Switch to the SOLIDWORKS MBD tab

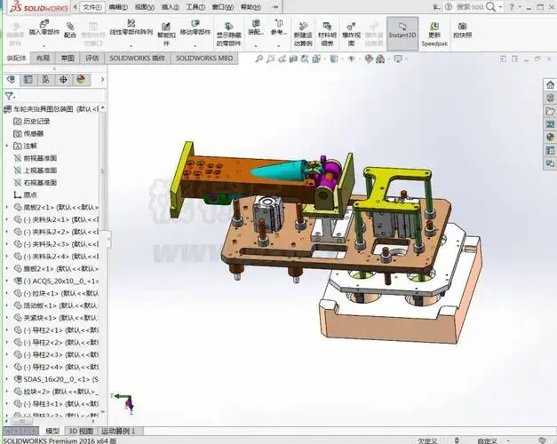(x=204, y=58)
